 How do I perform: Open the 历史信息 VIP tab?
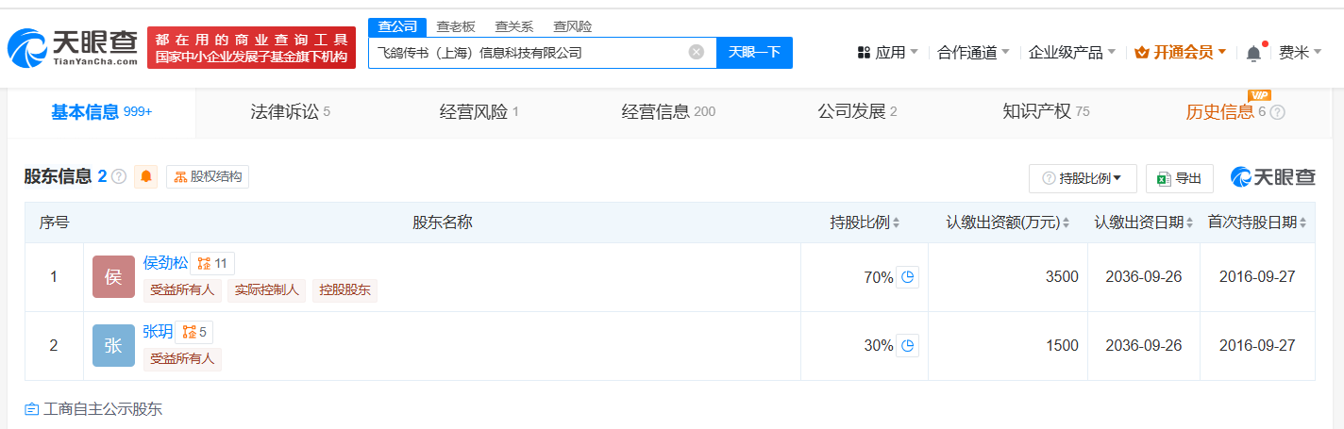click(1225, 112)
